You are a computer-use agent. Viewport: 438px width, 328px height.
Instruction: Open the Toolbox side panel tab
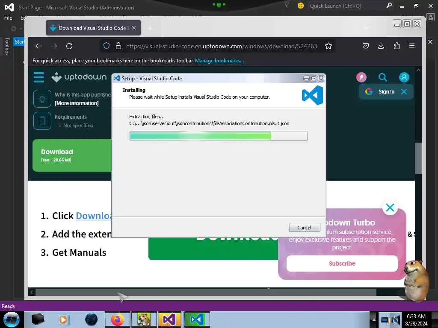tap(7, 47)
